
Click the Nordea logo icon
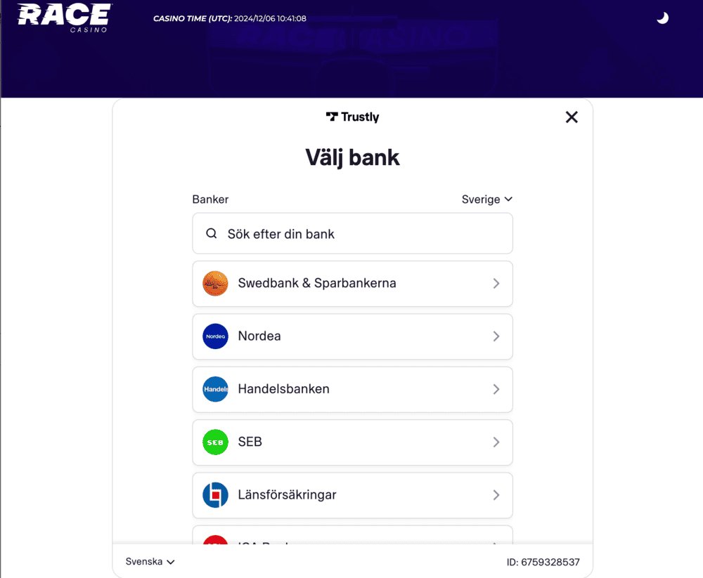[215, 336]
